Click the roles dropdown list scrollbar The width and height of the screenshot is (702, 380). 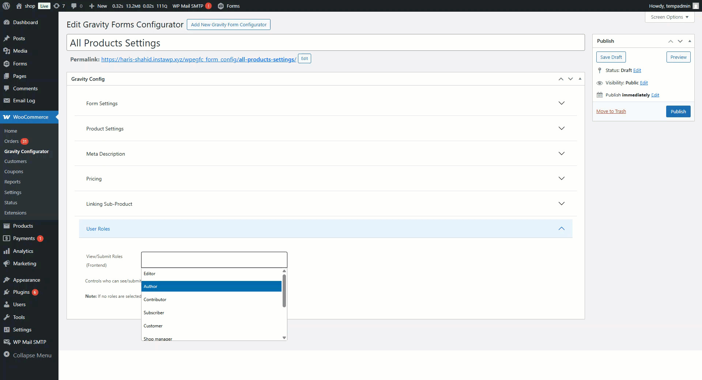[x=284, y=291]
